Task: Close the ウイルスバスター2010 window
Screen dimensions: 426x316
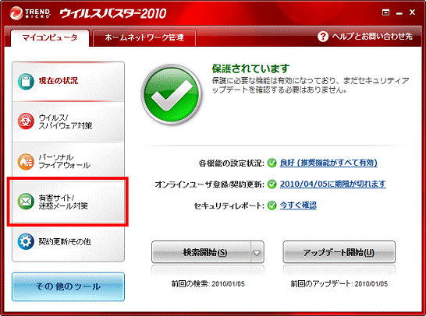Action: [412, 12]
